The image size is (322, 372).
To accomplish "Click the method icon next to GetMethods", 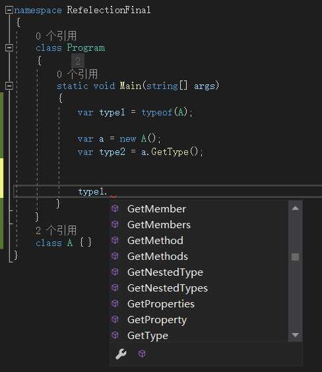I will pyautogui.click(x=115, y=256).
